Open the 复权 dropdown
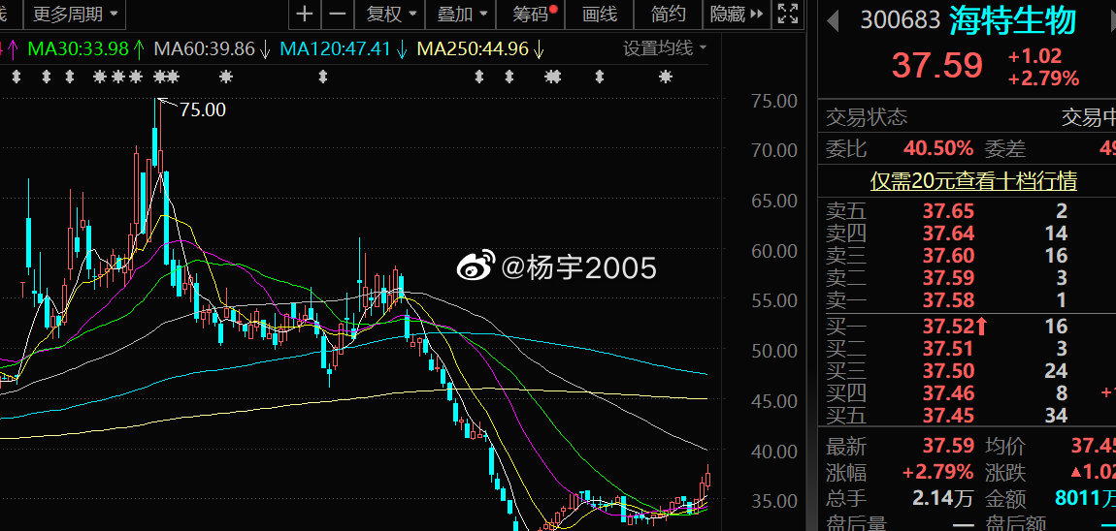The image size is (1116, 531). [x=390, y=14]
